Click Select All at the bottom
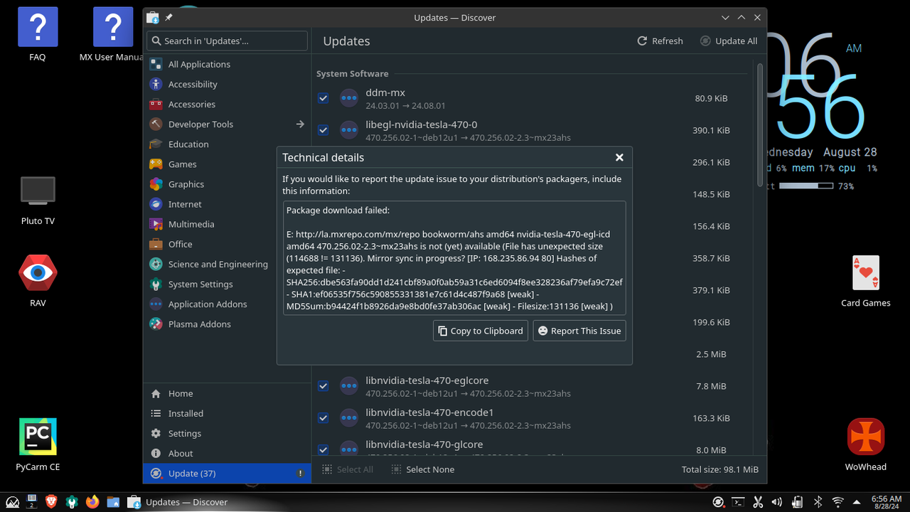 point(348,469)
